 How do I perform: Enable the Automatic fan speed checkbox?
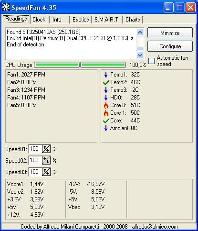[x=151, y=61]
